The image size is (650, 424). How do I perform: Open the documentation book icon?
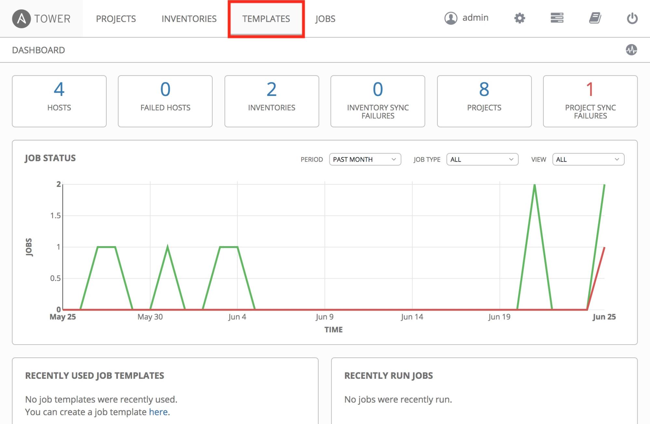(x=595, y=18)
